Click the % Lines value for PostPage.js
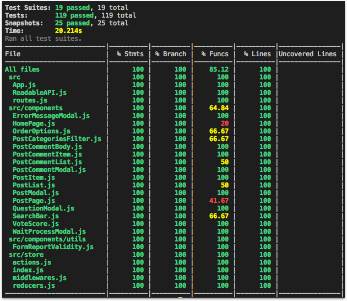The width and height of the screenshot is (347, 301). [x=265, y=201]
